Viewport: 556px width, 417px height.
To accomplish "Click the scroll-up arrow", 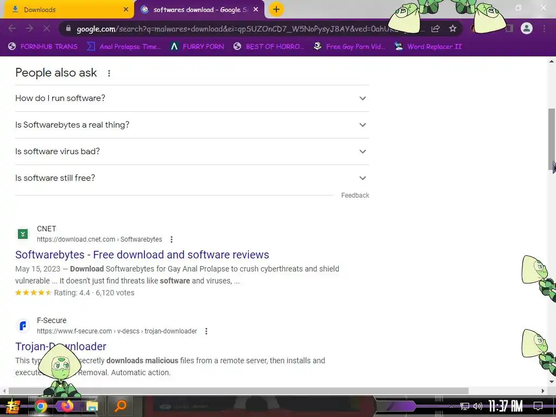I will [x=552, y=61].
